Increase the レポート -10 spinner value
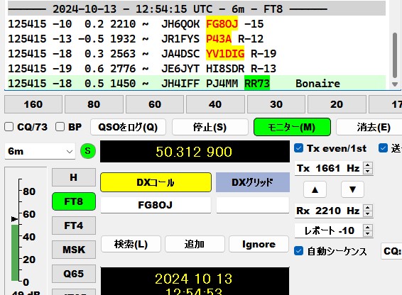 (x=368, y=228)
